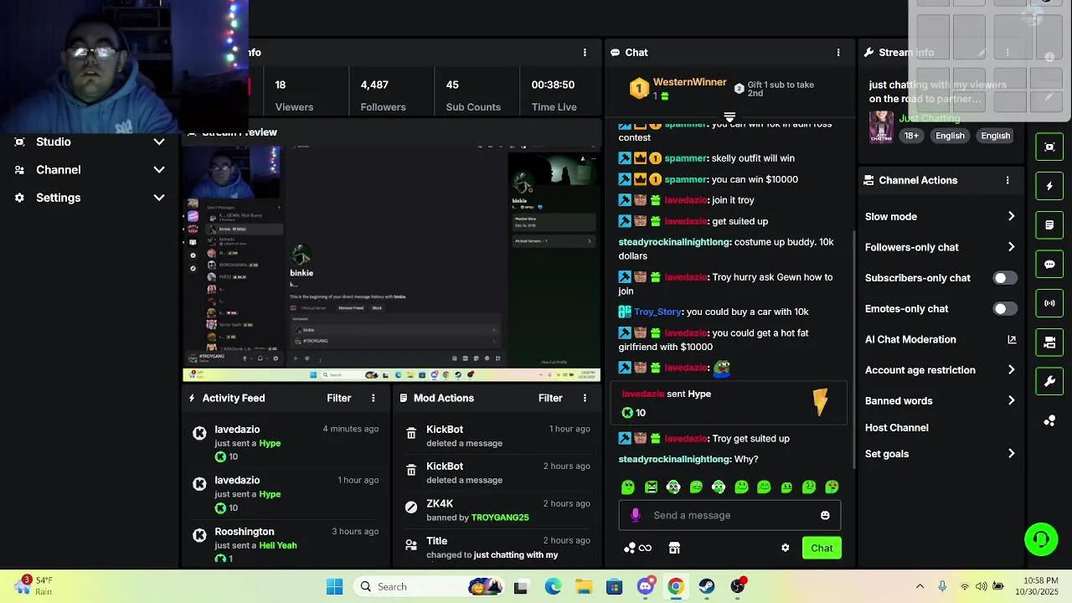
Task: Open TROYGANG25 moderator link in Mod Actions
Action: click(500, 518)
